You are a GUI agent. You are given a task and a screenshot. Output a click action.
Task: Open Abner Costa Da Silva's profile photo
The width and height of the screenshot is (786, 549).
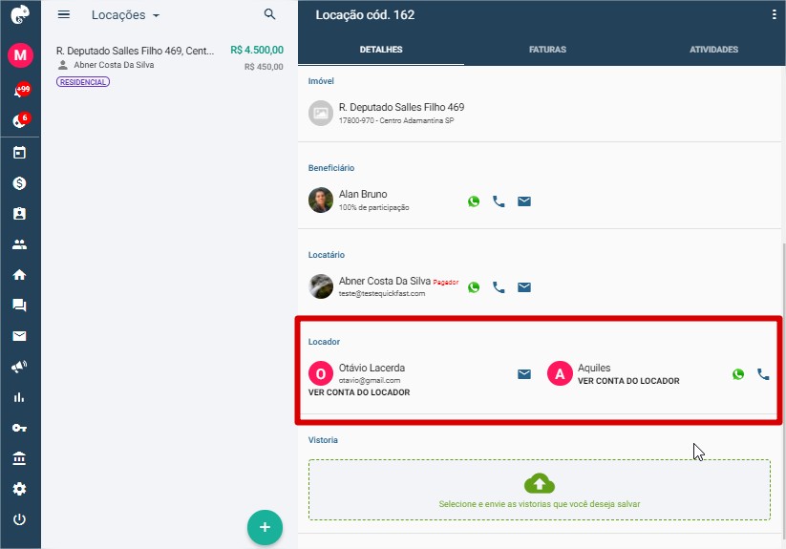pos(321,286)
